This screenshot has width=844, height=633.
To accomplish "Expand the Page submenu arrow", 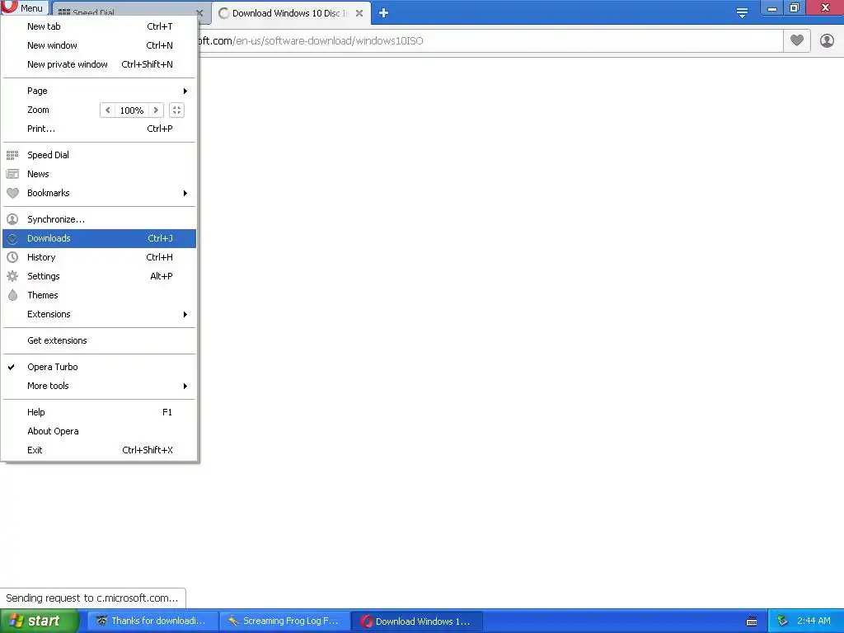I will (x=185, y=91).
